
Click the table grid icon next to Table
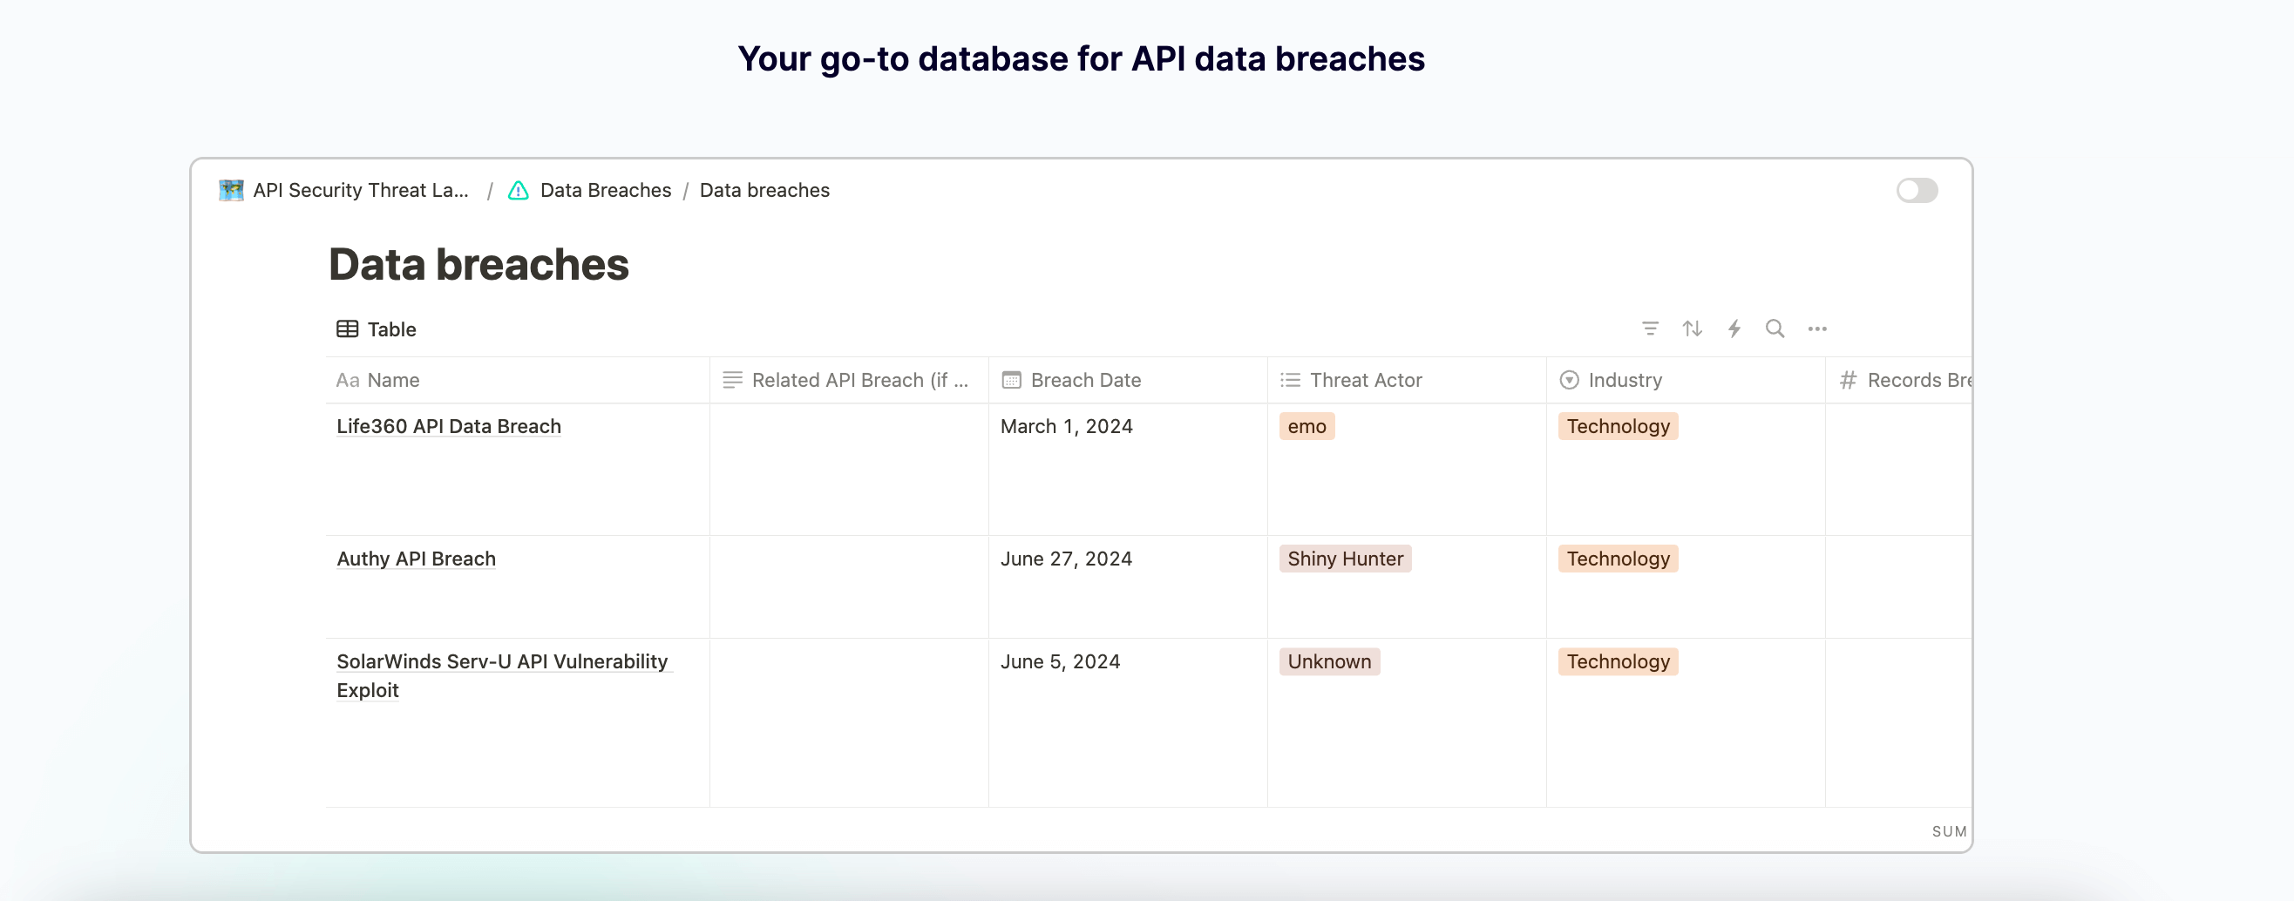coord(347,329)
